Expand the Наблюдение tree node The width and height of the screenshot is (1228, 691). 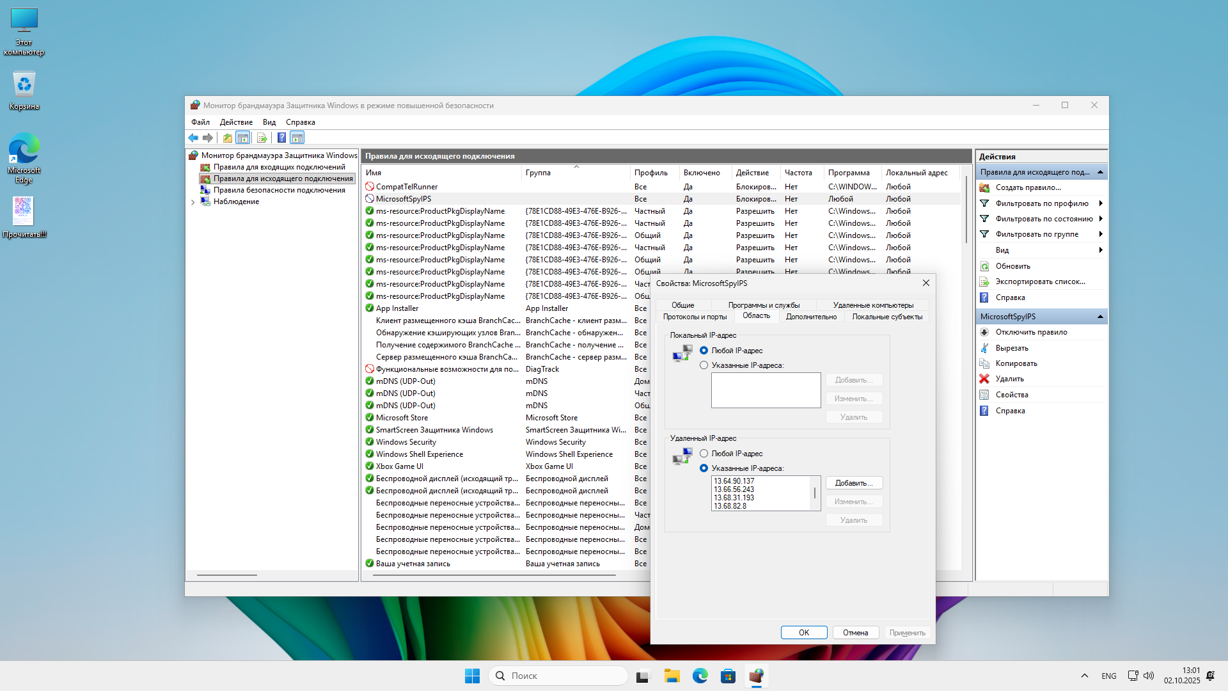[x=193, y=202]
